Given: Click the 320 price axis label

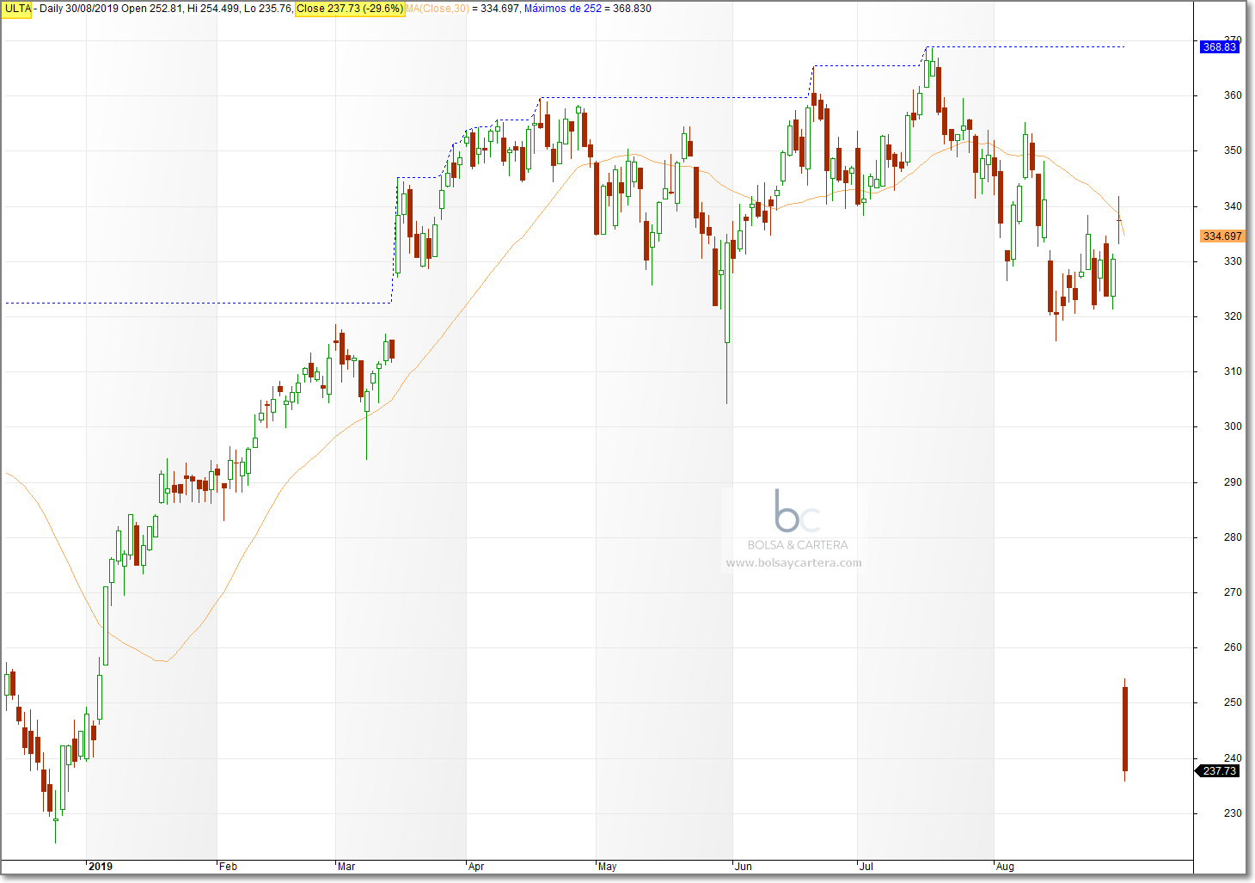Looking at the screenshot, I should [1233, 316].
